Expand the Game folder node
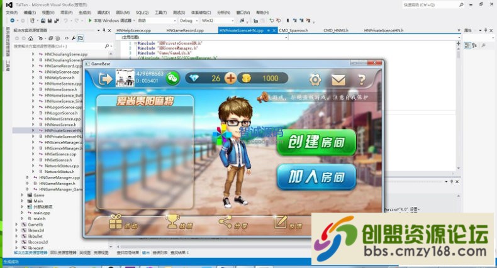Screen dimensions: 497x268 tap(22, 195)
